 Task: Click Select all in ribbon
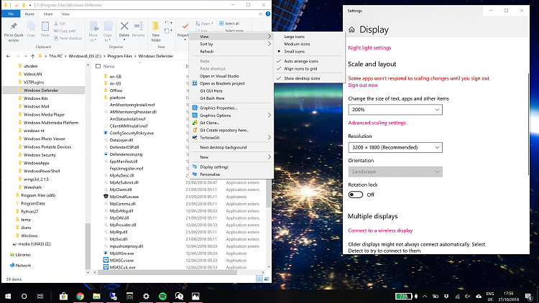(229, 24)
